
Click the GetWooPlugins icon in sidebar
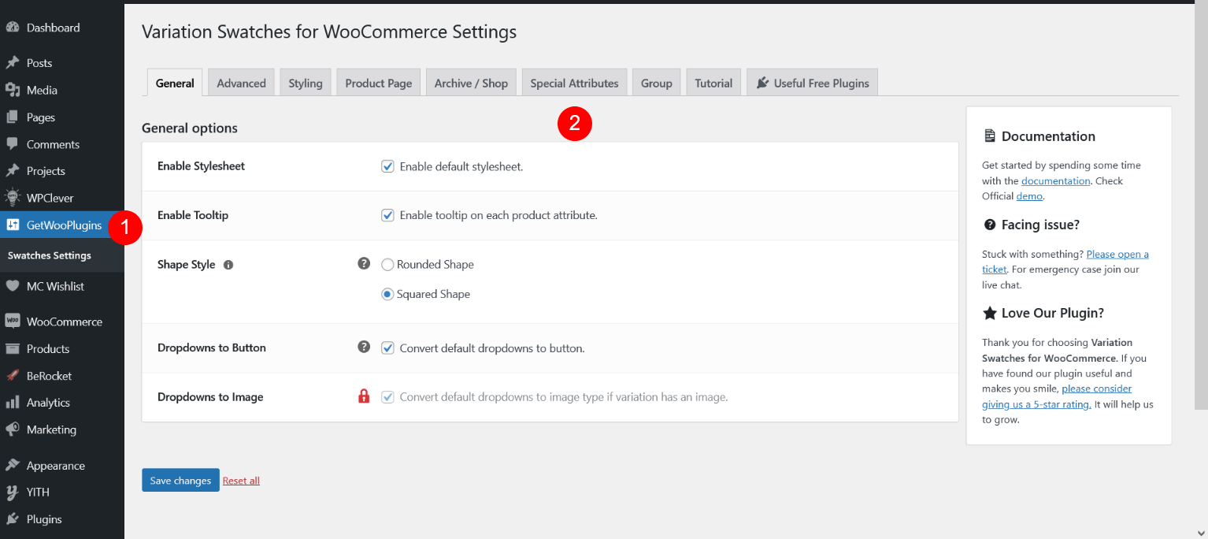[13, 225]
